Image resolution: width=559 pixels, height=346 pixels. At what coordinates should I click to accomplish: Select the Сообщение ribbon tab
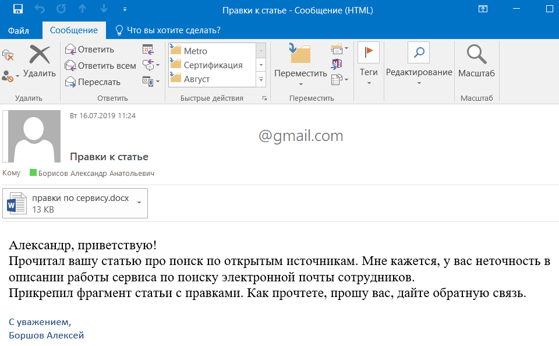point(74,30)
